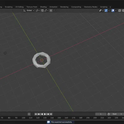Jump to timeline end frame
This screenshot has width=124, height=124.
pyautogui.click(x=51, y=114)
